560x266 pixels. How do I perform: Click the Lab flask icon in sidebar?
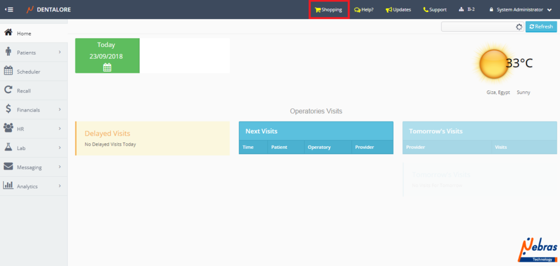[8, 148]
